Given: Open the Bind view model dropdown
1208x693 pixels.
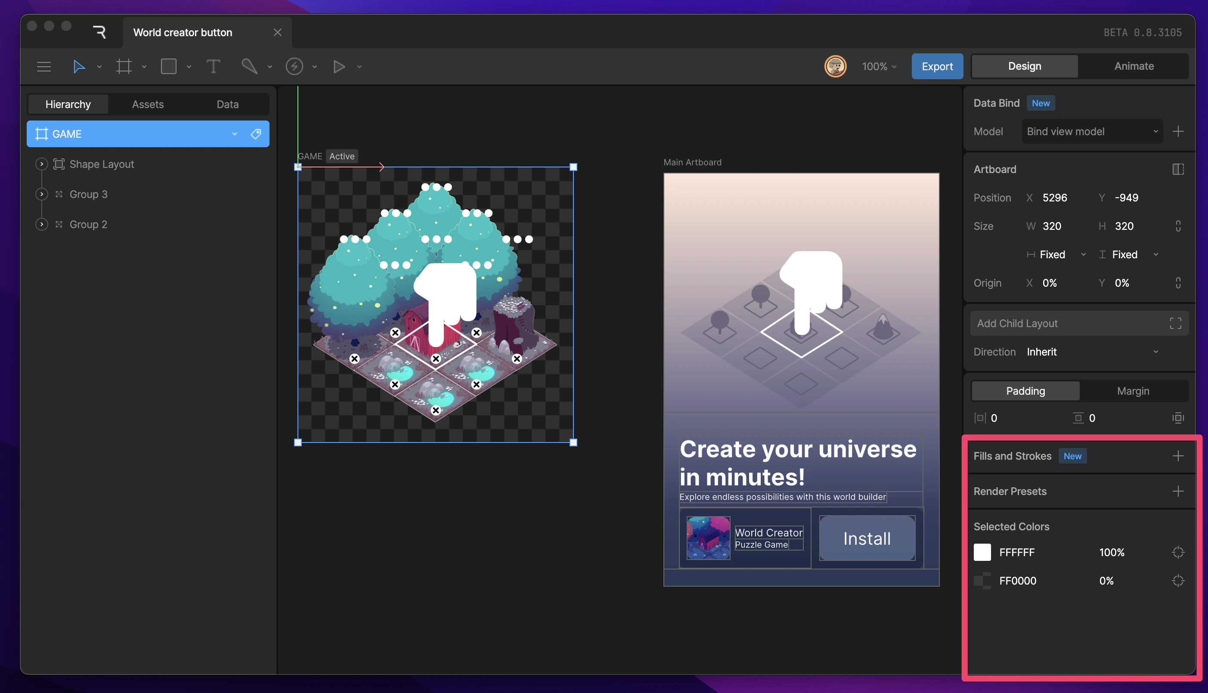Looking at the screenshot, I should (x=1091, y=131).
